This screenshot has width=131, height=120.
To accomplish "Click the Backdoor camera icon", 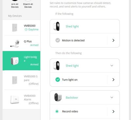I will [58, 97].
